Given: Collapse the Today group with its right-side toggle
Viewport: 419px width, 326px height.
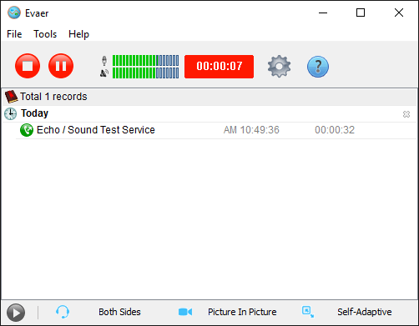Looking at the screenshot, I should [x=406, y=114].
